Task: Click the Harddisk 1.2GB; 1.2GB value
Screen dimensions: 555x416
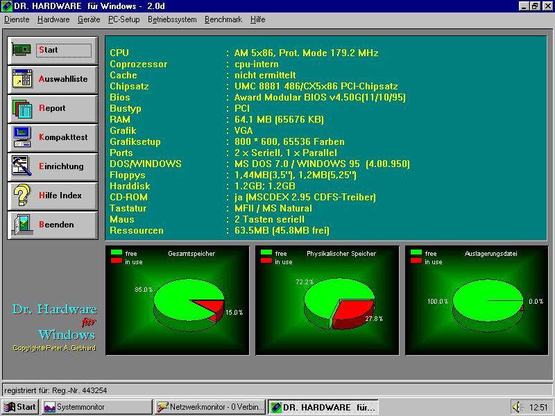Action: 265,186
